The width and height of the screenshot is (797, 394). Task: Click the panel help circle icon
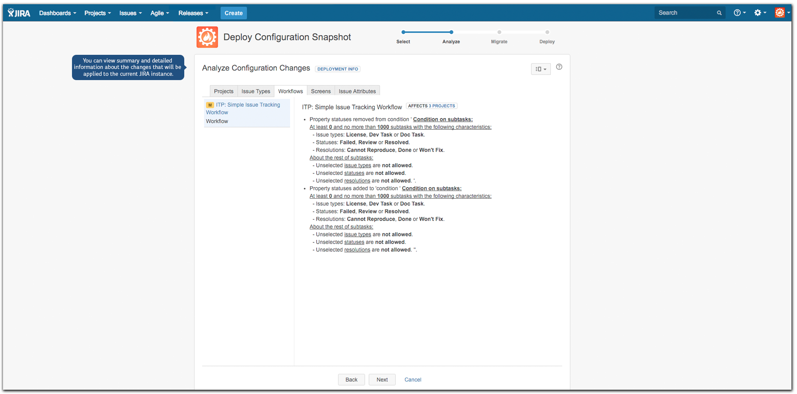tap(559, 67)
